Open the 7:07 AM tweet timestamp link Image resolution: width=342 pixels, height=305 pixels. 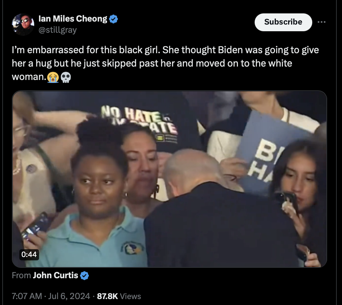(27, 296)
